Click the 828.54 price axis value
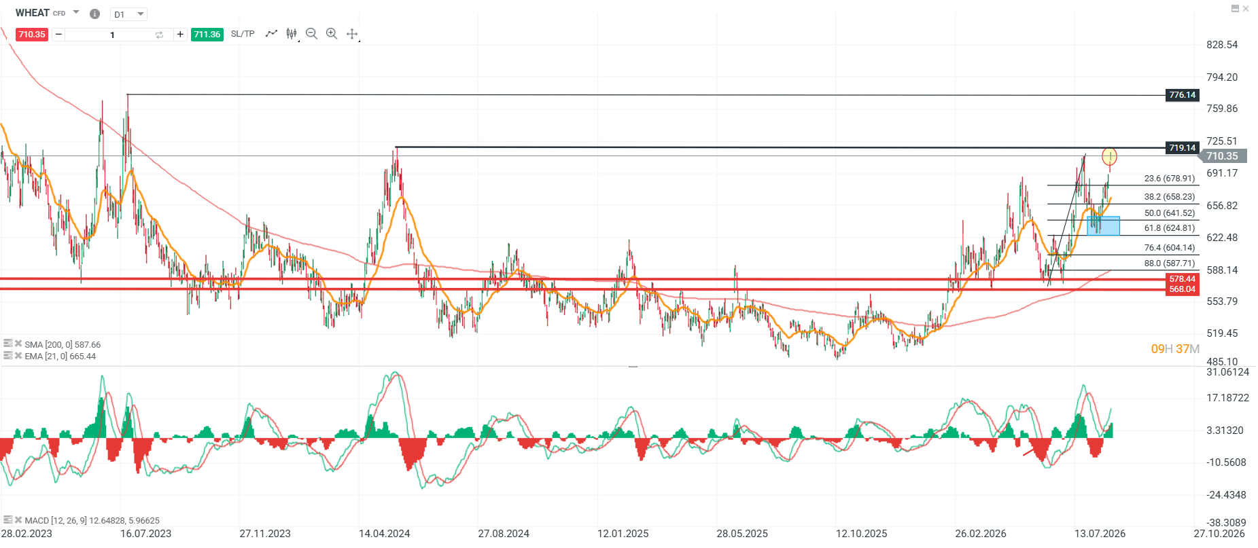 [x=1222, y=45]
